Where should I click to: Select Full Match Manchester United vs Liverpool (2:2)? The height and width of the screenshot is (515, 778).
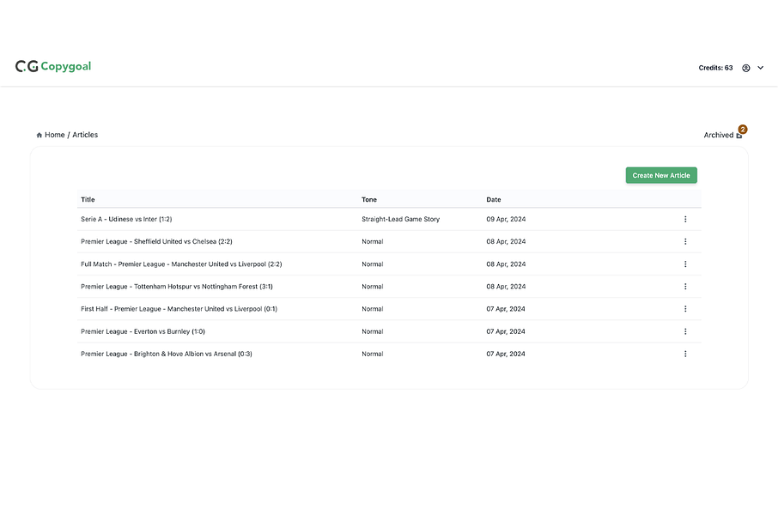[181, 264]
